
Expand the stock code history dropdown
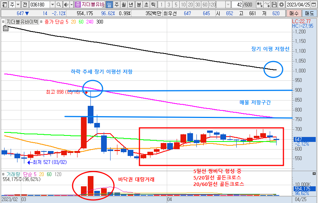(52, 5)
